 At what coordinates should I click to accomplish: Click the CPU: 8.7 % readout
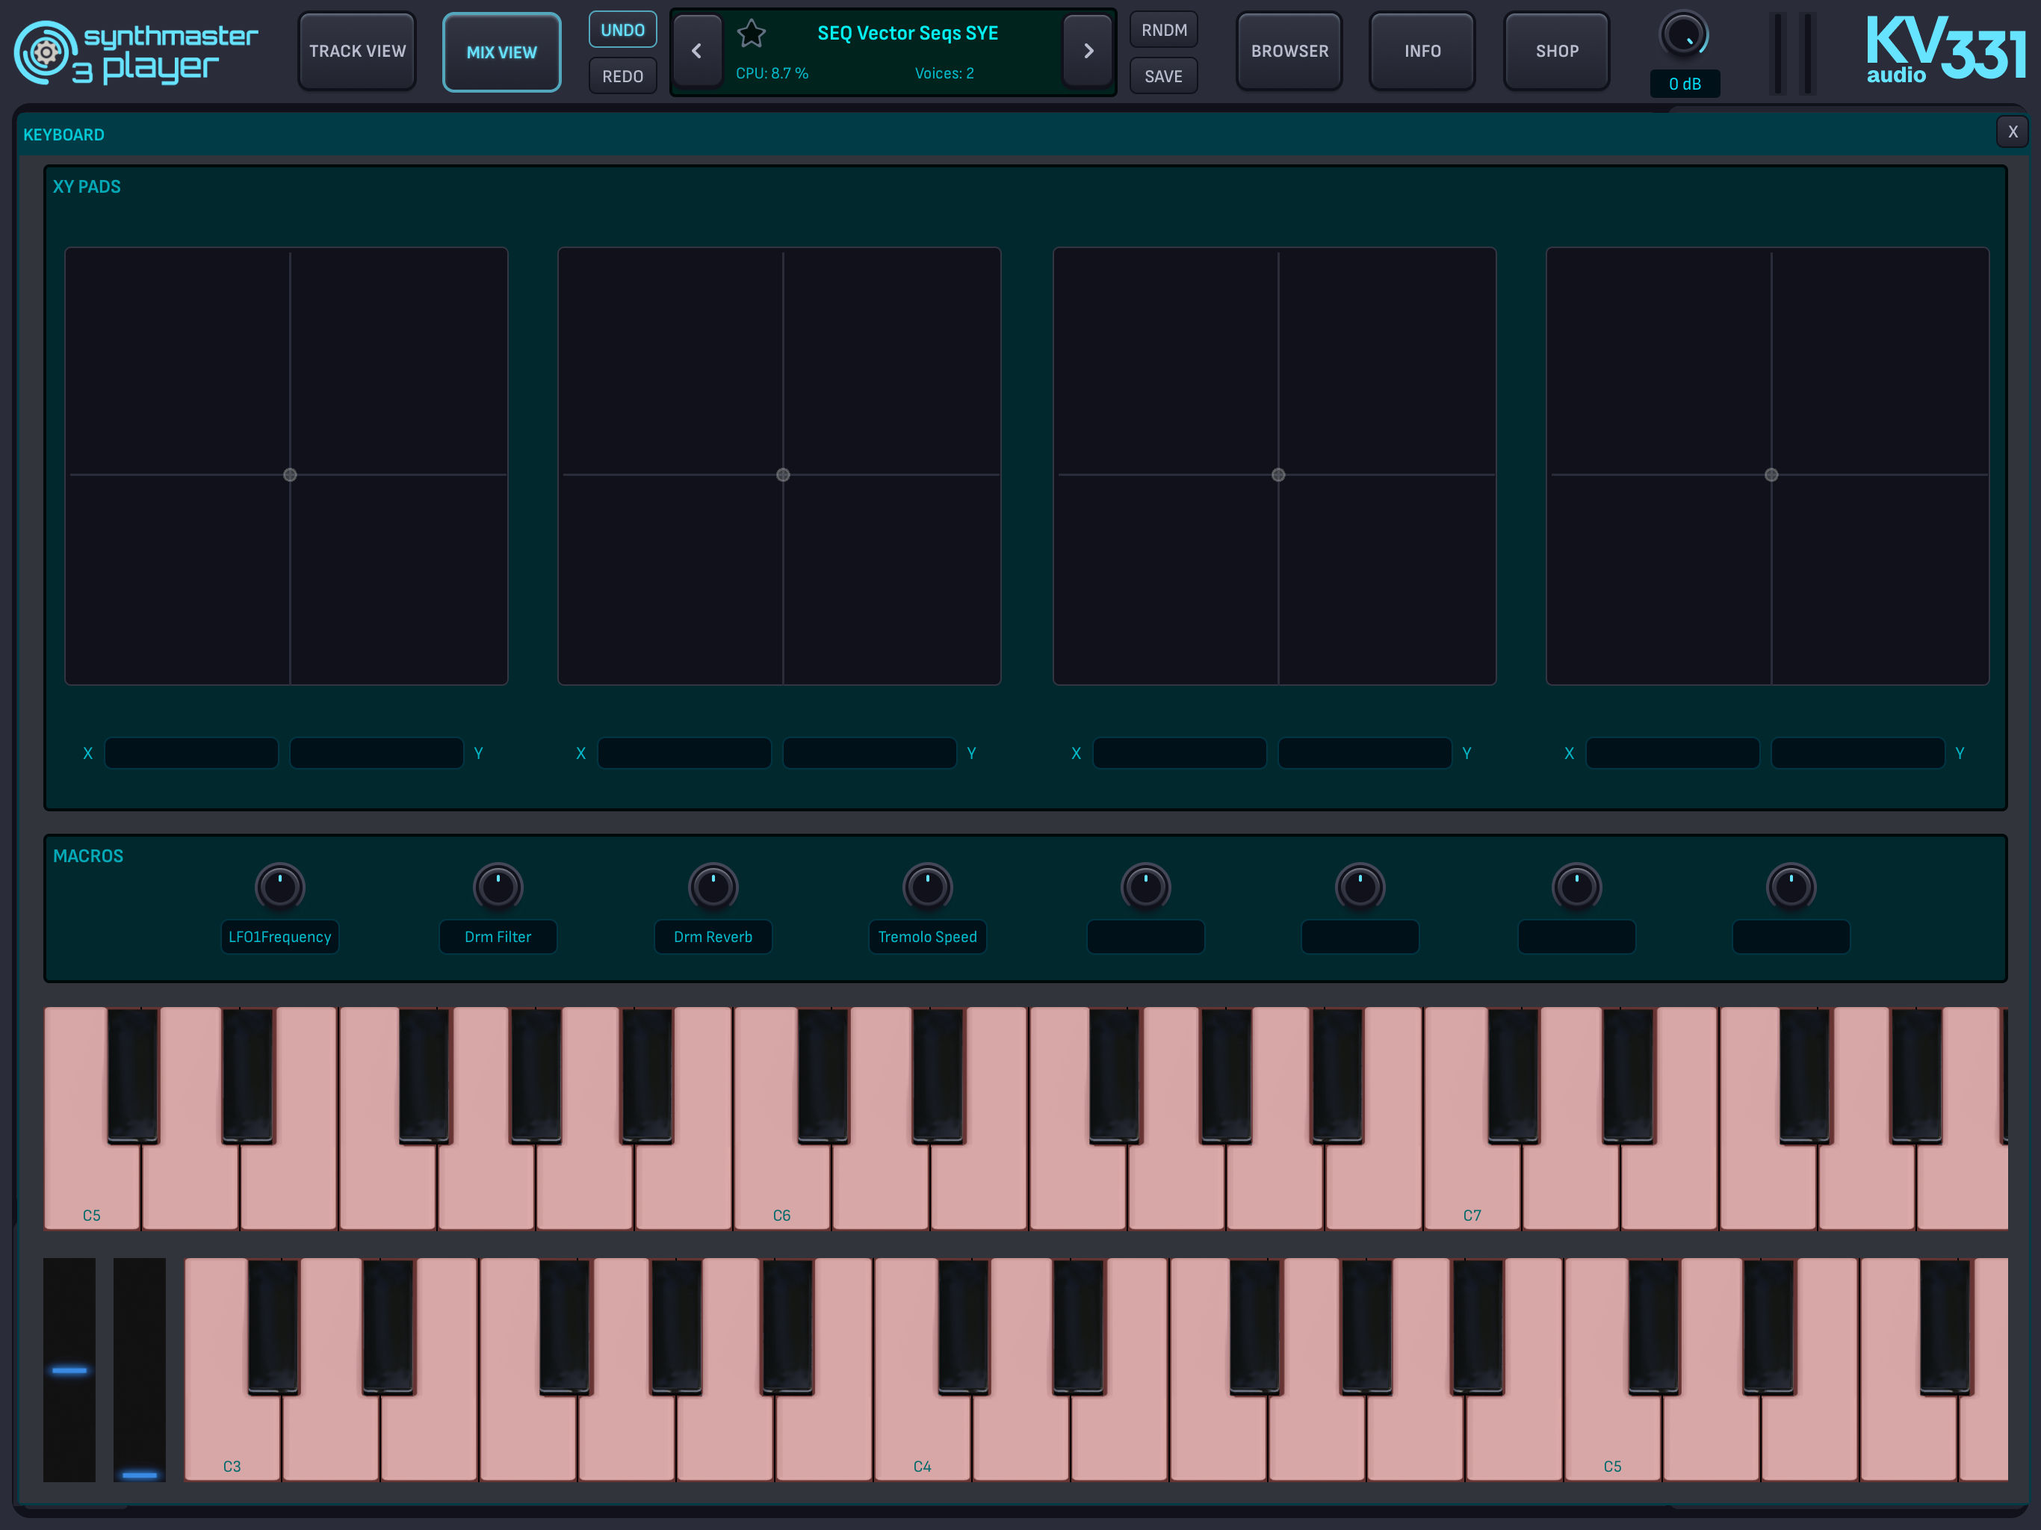[x=772, y=73]
